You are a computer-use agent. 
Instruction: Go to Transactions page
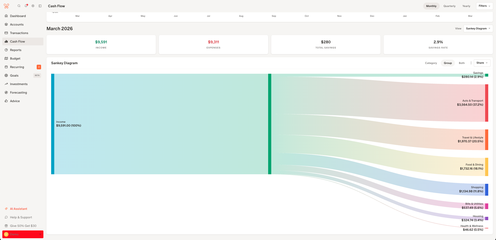tap(19, 33)
